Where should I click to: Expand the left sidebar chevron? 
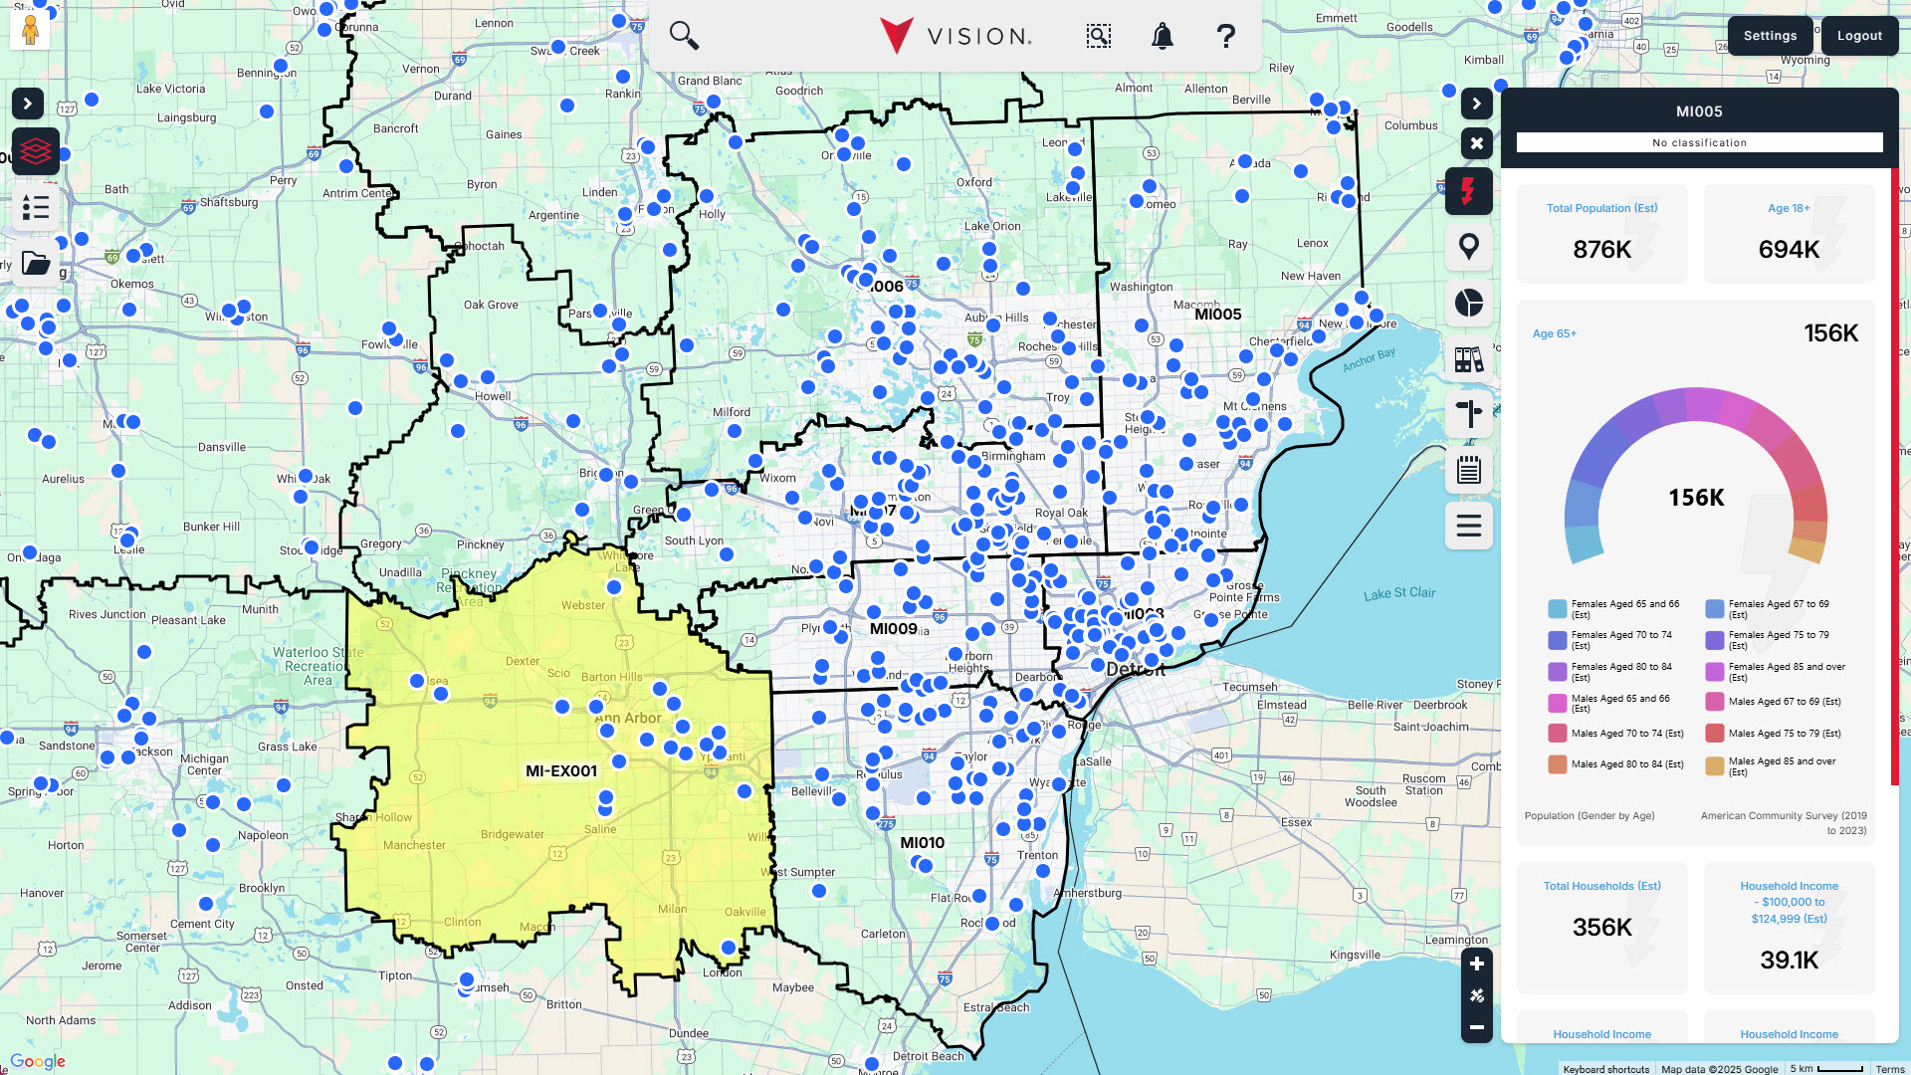(28, 104)
